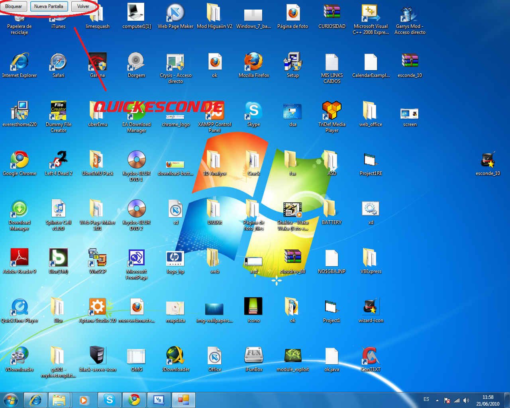Click the Volver button
510x408 pixels.
(x=83, y=6)
